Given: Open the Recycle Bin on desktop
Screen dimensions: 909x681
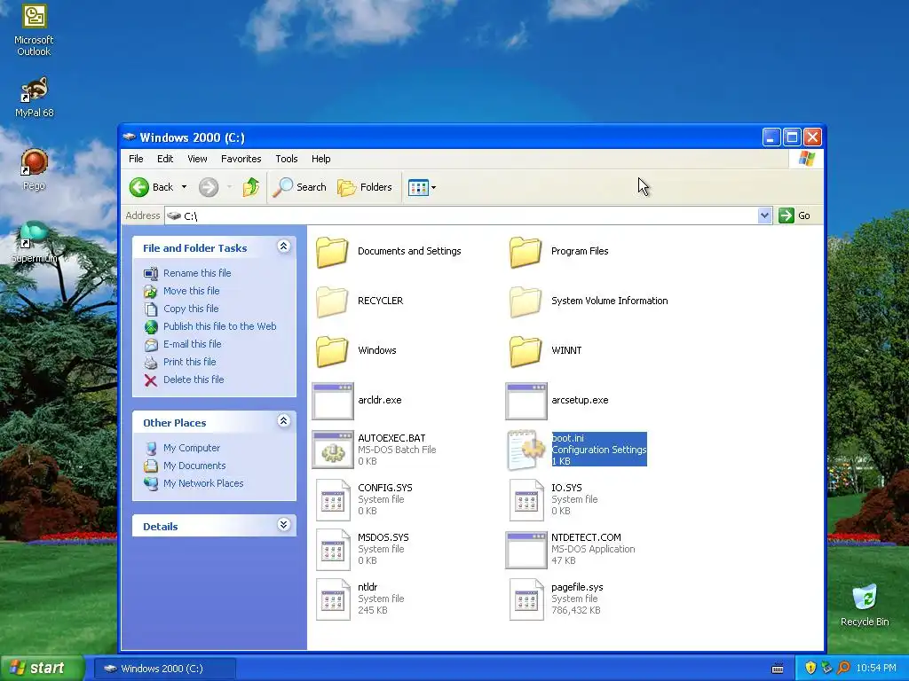Looking at the screenshot, I should click(x=865, y=605).
